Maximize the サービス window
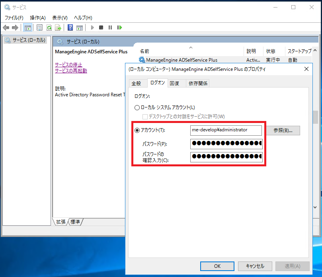The height and width of the screenshot is (277, 322). click(293, 7)
